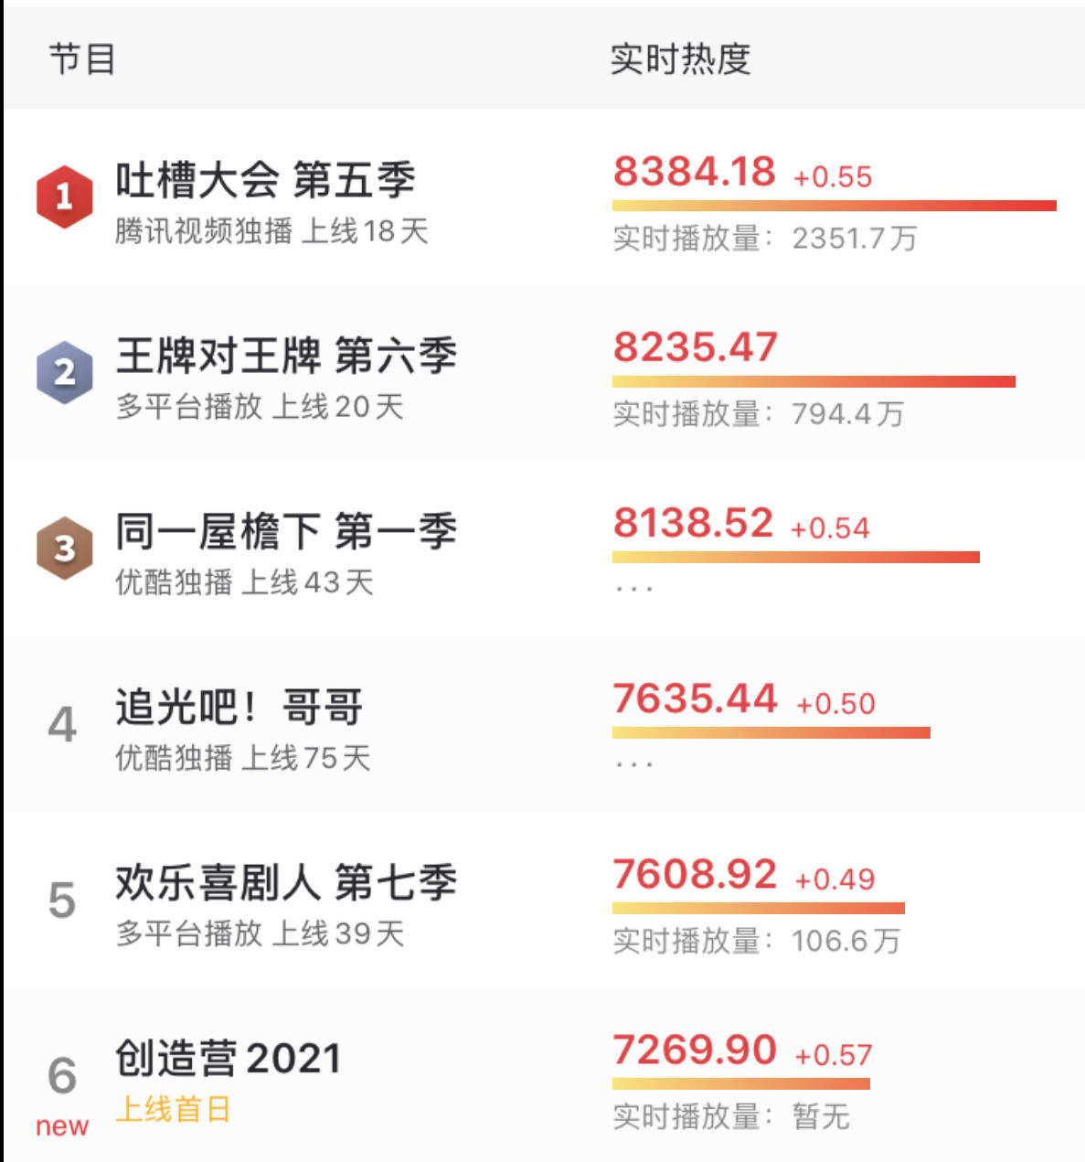
Task: Open 吐槽大会 第五季 show title
Action: click(x=265, y=179)
